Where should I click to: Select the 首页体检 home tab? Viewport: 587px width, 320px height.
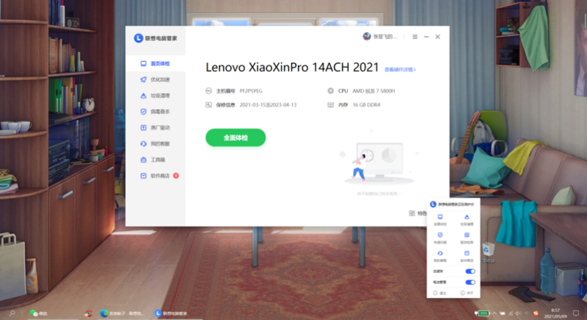(159, 64)
